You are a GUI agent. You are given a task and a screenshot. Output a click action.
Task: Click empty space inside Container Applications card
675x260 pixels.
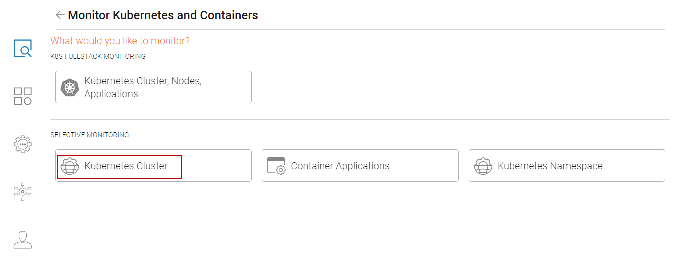pos(425,166)
